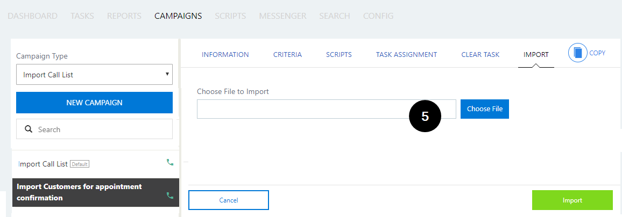
Task: Click the Cancel button
Action: click(x=229, y=200)
